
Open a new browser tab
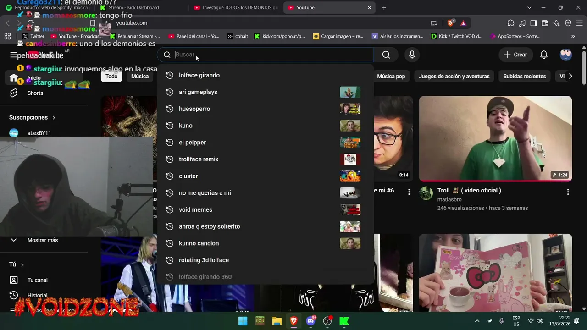click(x=384, y=8)
